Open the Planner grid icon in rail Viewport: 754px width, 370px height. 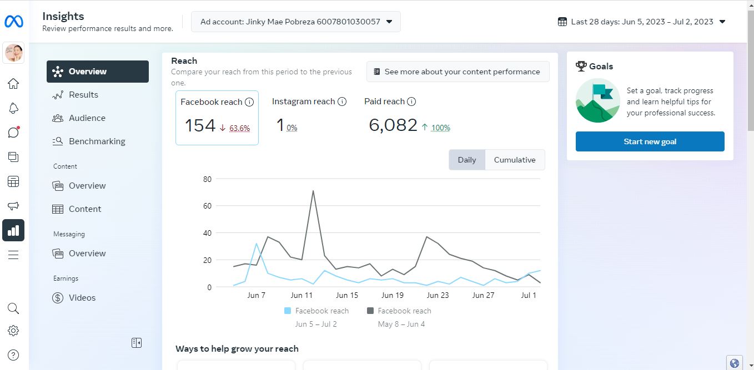tap(13, 181)
